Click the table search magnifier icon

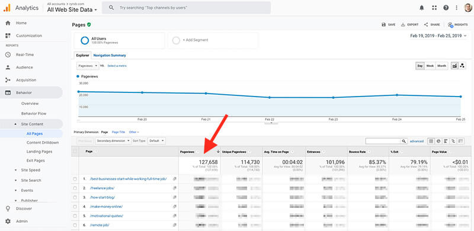[x=403, y=141]
